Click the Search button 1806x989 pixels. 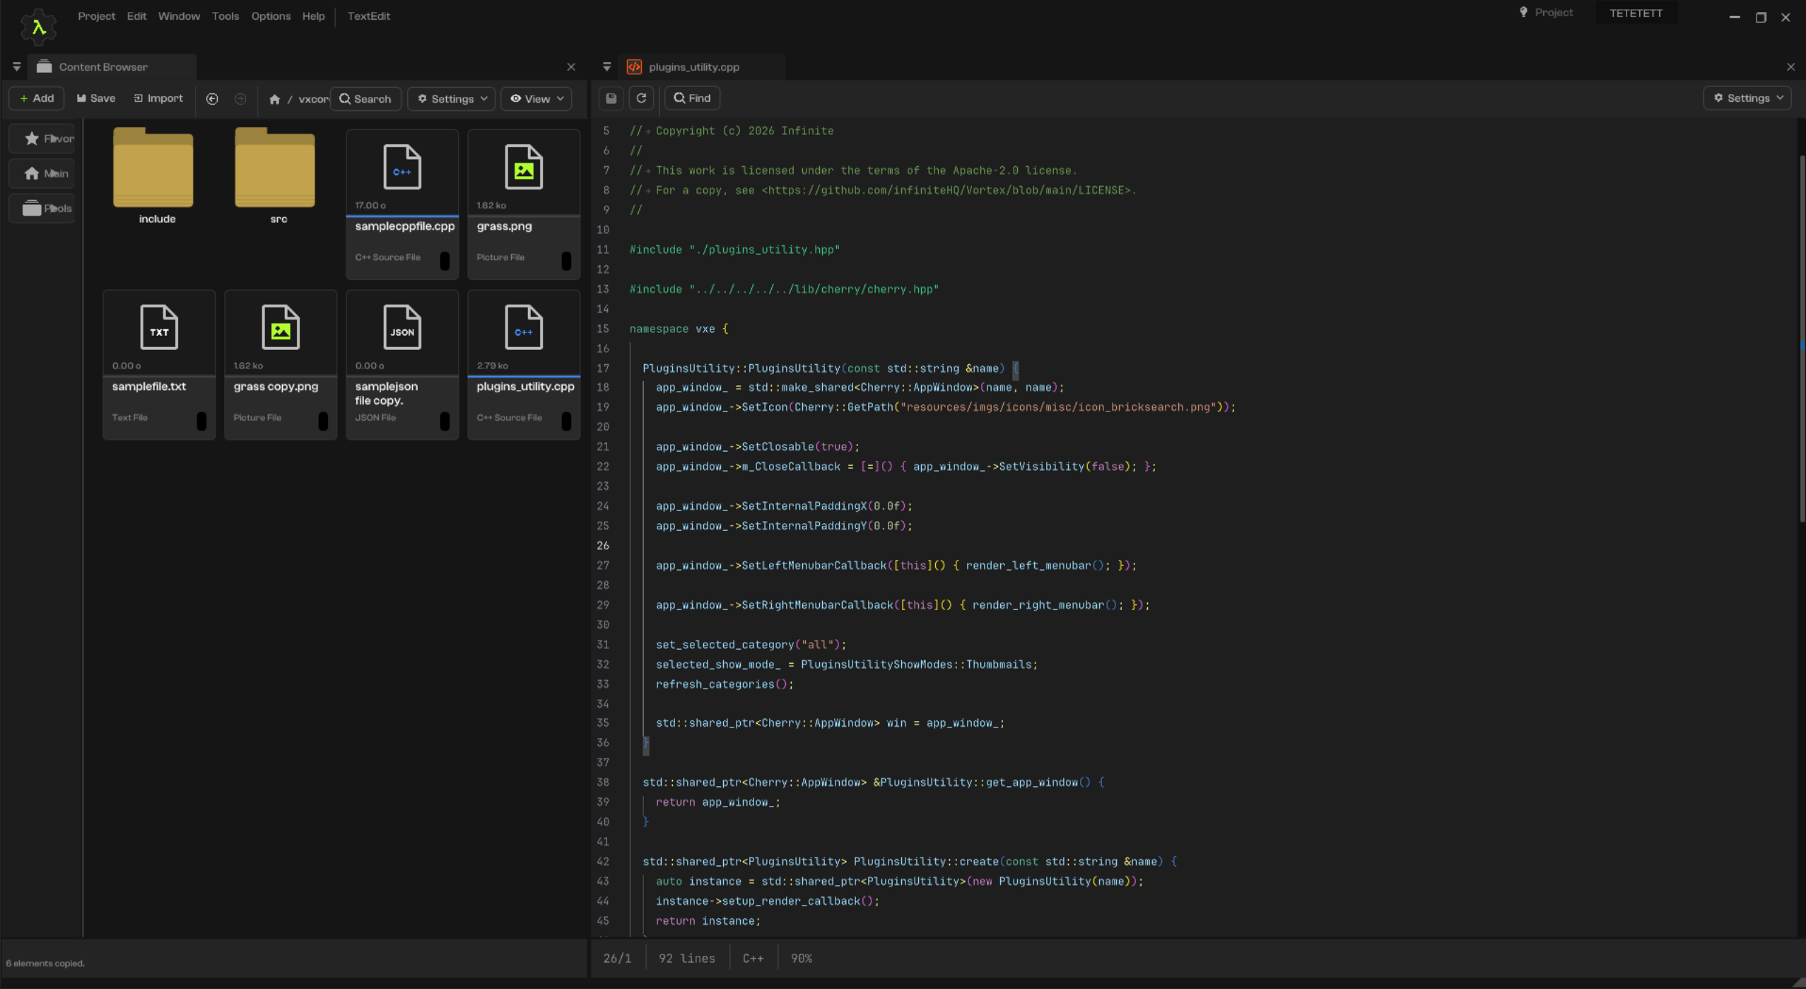365,99
